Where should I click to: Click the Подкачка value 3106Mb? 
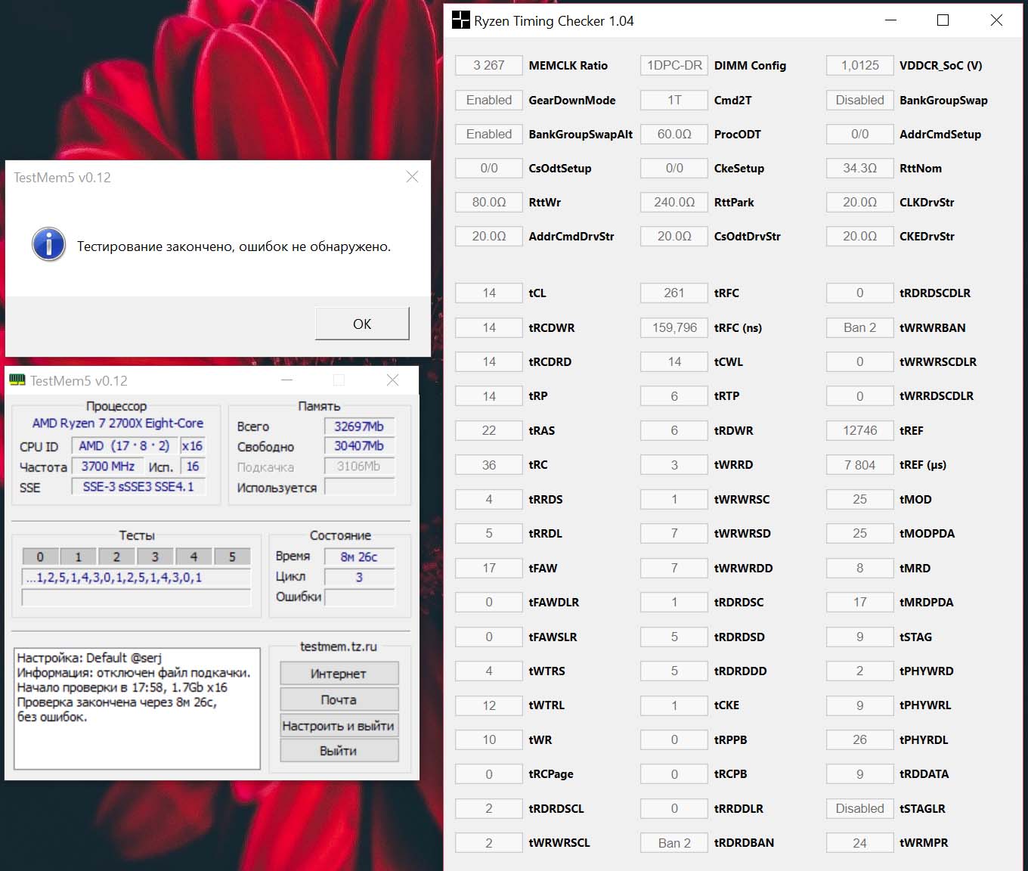tap(360, 466)
